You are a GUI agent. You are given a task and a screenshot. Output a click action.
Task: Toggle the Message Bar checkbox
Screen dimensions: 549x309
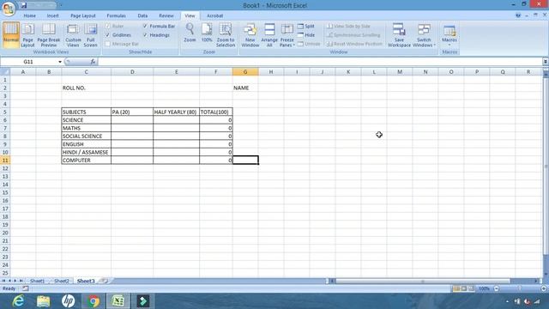click(x=108, y=44)
